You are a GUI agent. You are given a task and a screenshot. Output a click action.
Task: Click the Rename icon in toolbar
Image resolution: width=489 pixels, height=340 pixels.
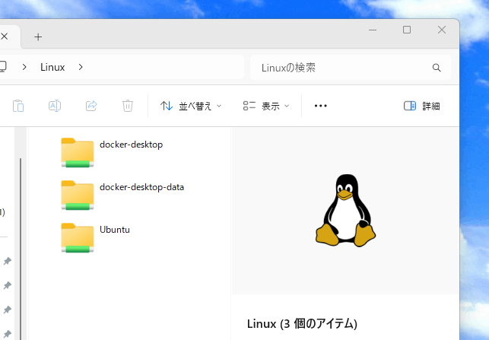click(55, 106)
